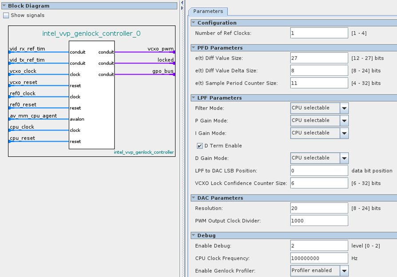Viewport: 397px width, 277px height.
Task: Collapse the Configuration section
Action: [x=193, y=23]
